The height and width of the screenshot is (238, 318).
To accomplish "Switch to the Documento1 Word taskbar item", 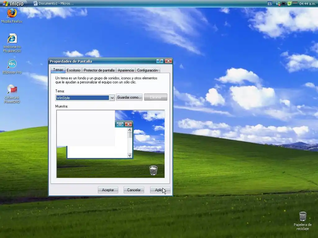I will pyautogui.click(x=53, y=3).
